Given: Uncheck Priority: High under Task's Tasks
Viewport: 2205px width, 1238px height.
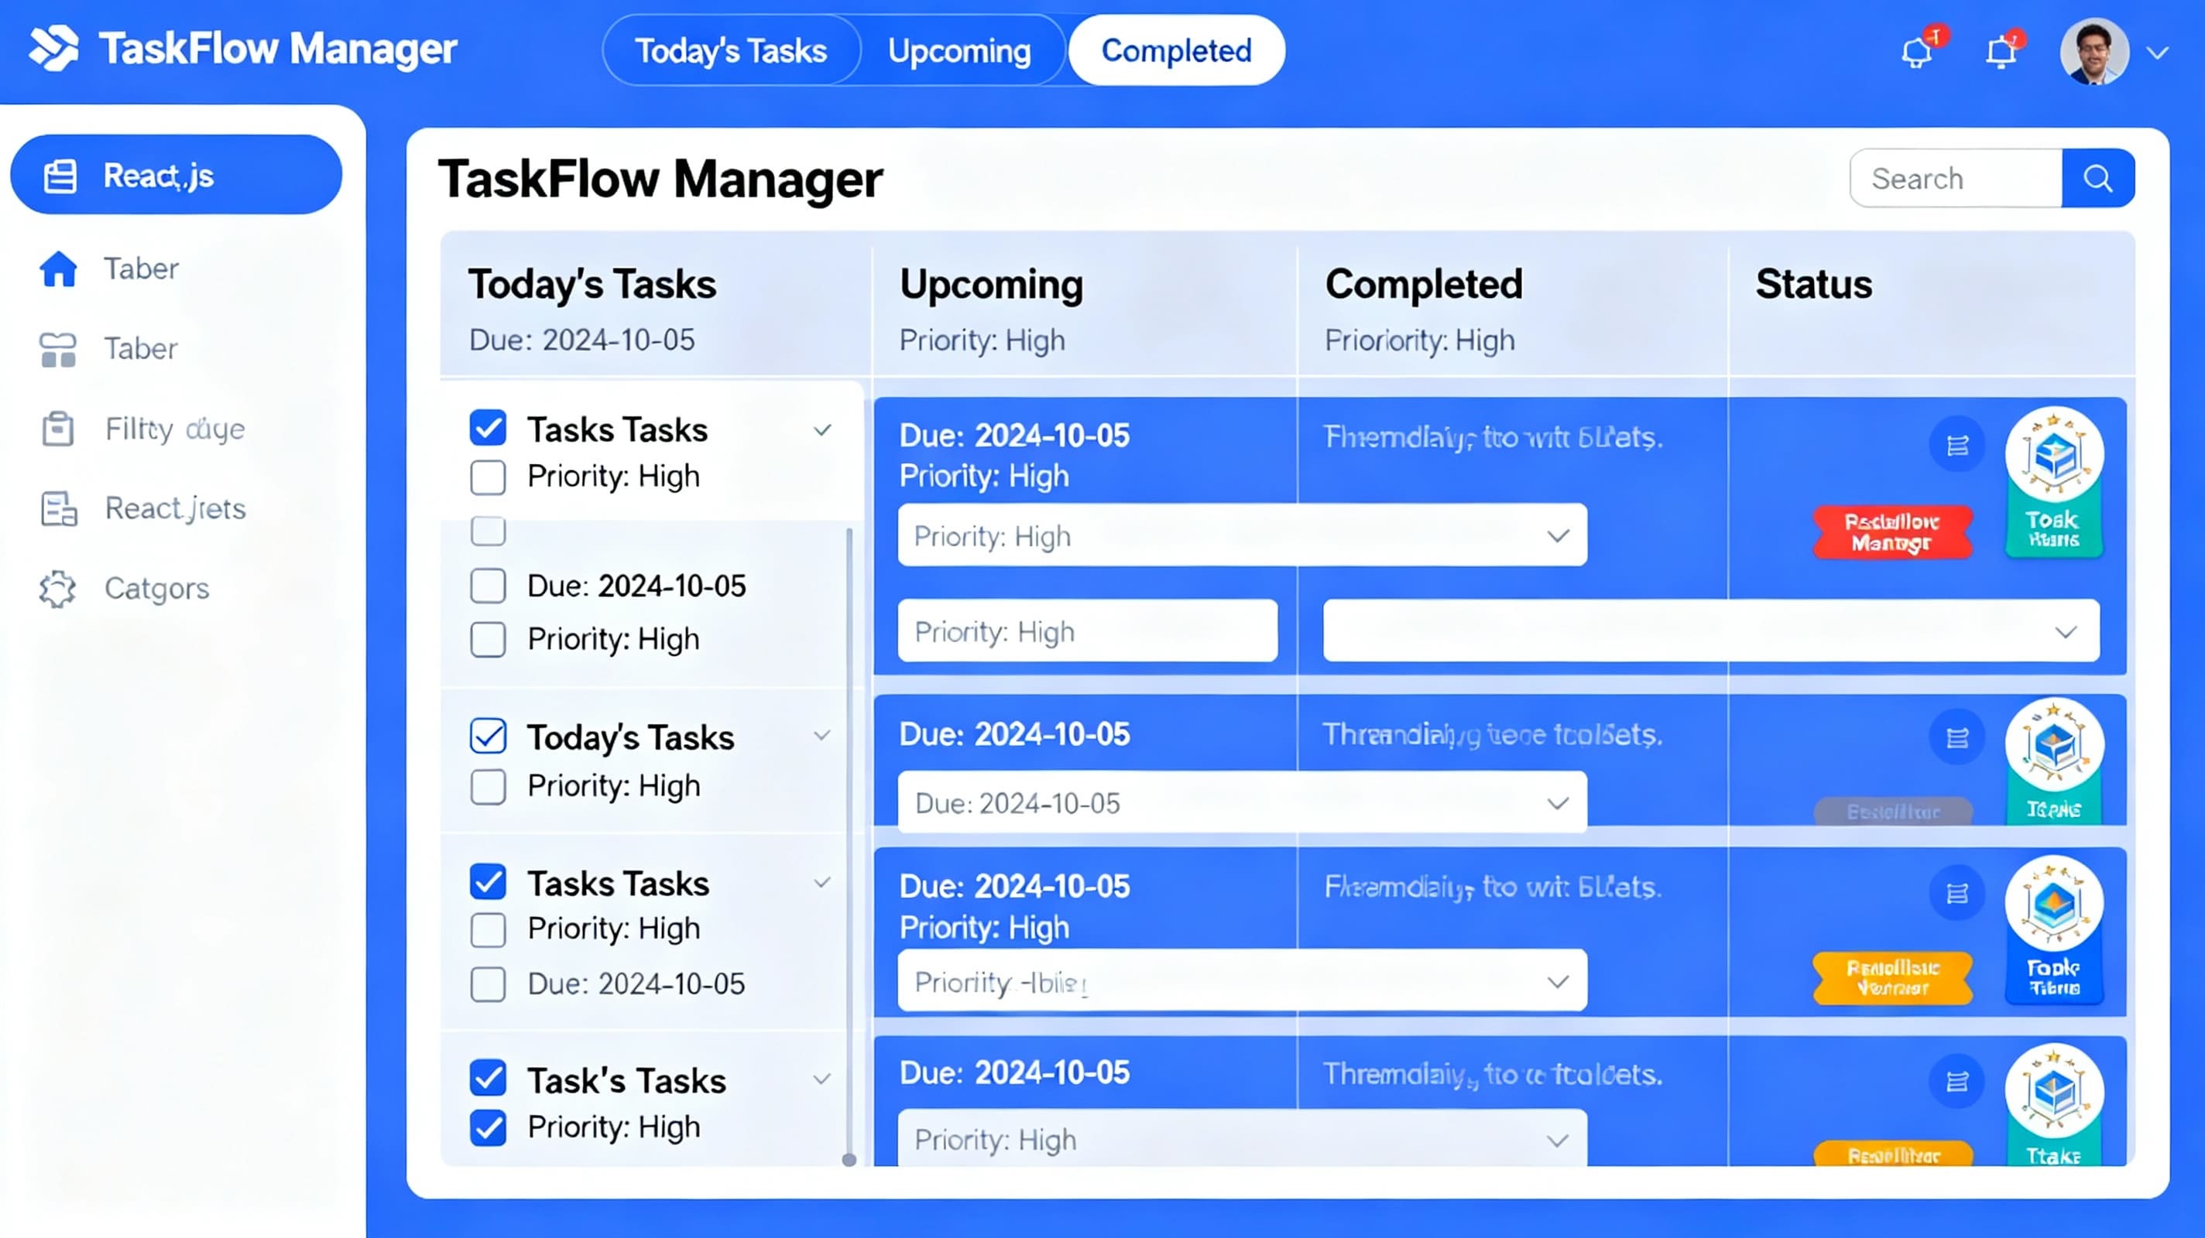Looking at the screenshot, I should coord(488,1127).
